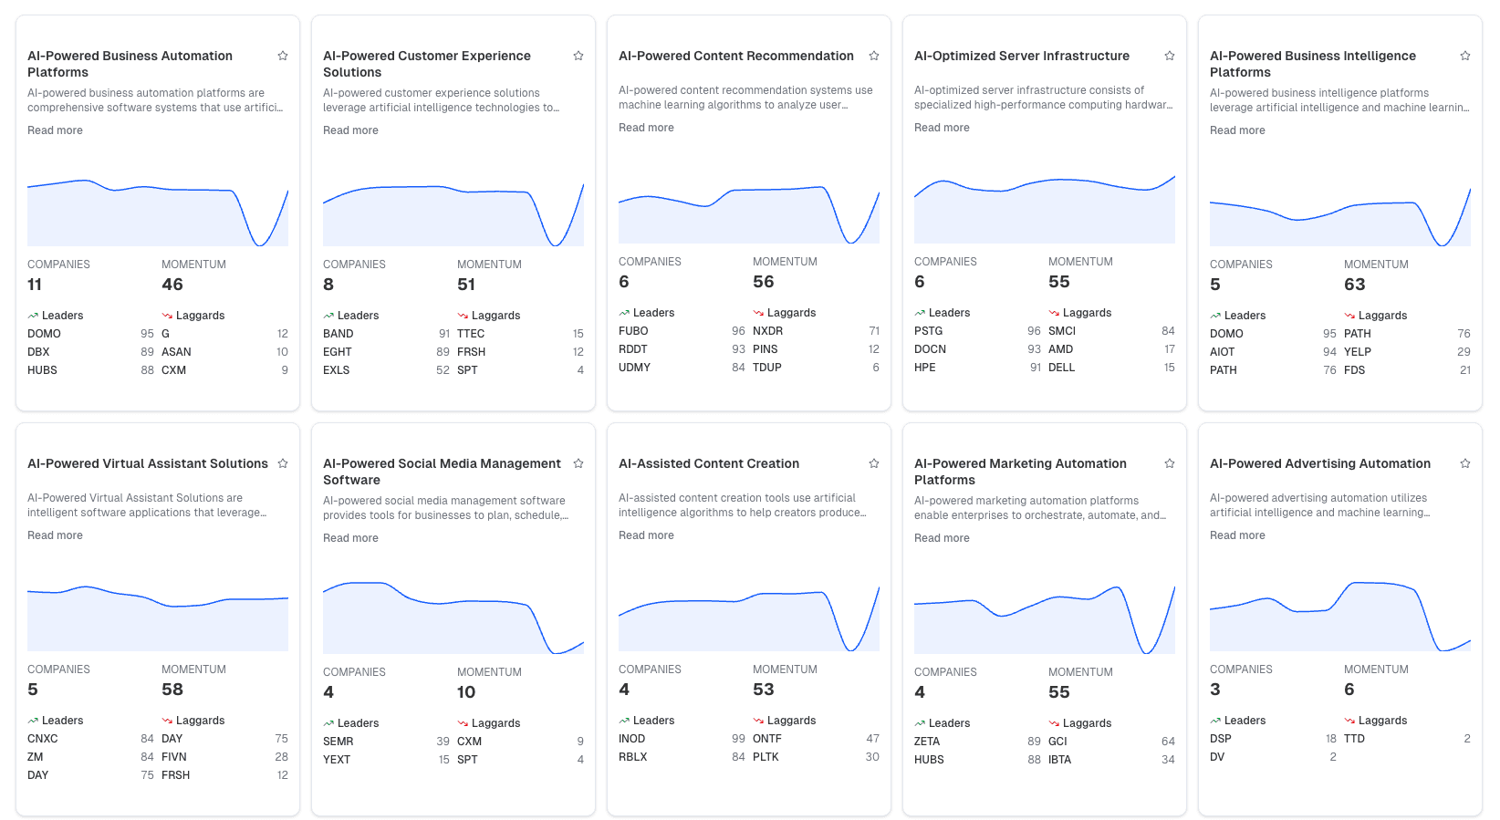Favorite the AI-Powered Business Intelligence Platforms card
This screenshot has height=820, width=1500.
[x=1465, y=56]
